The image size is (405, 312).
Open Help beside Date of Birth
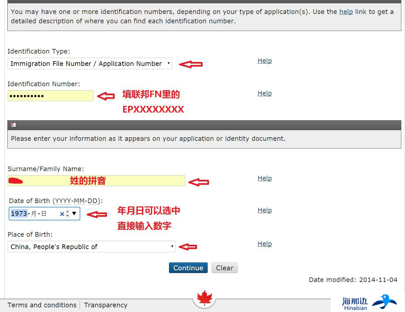264,210
